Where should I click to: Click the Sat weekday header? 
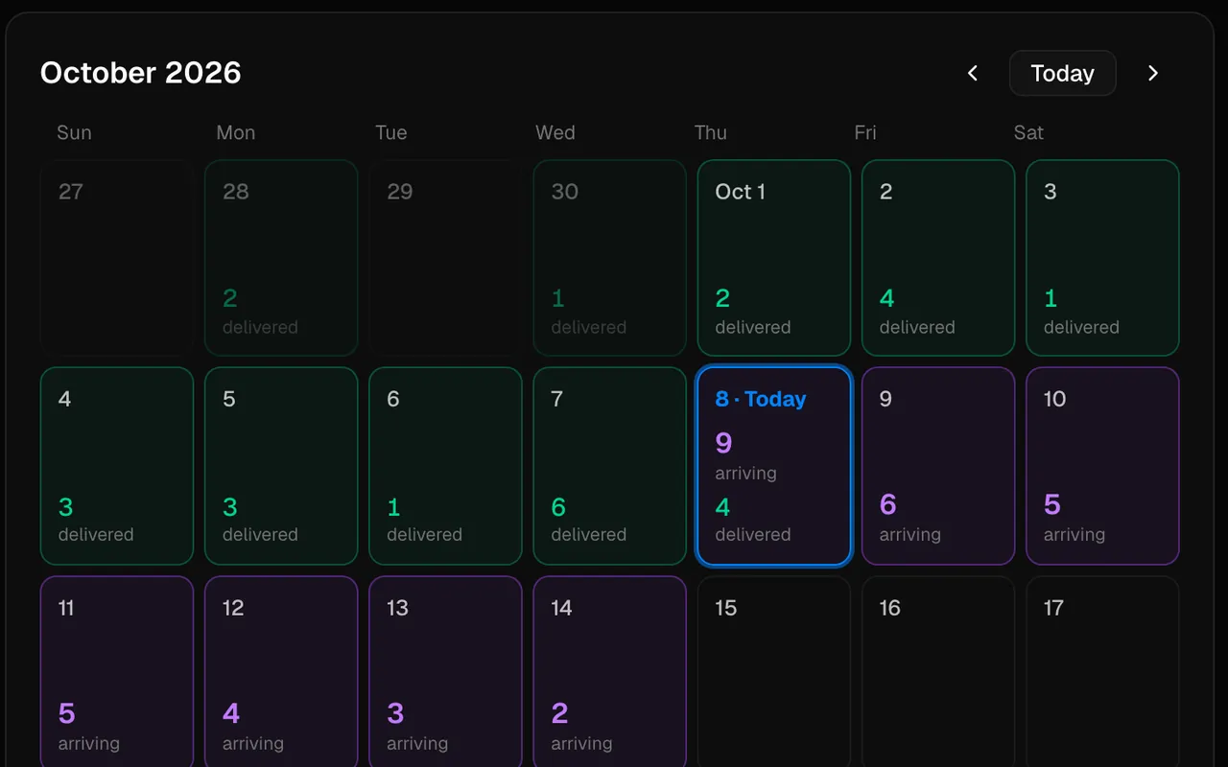pyautogui.click(x=1028, y=132)
